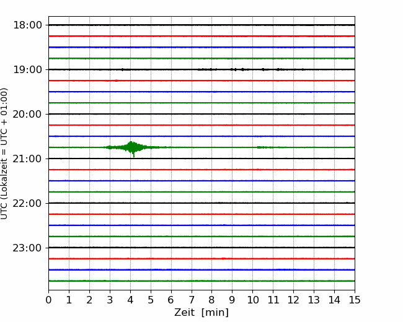Click the x-axis tick label 1
The width and height of the screenshot is (403, 322).
click(69, 300)
